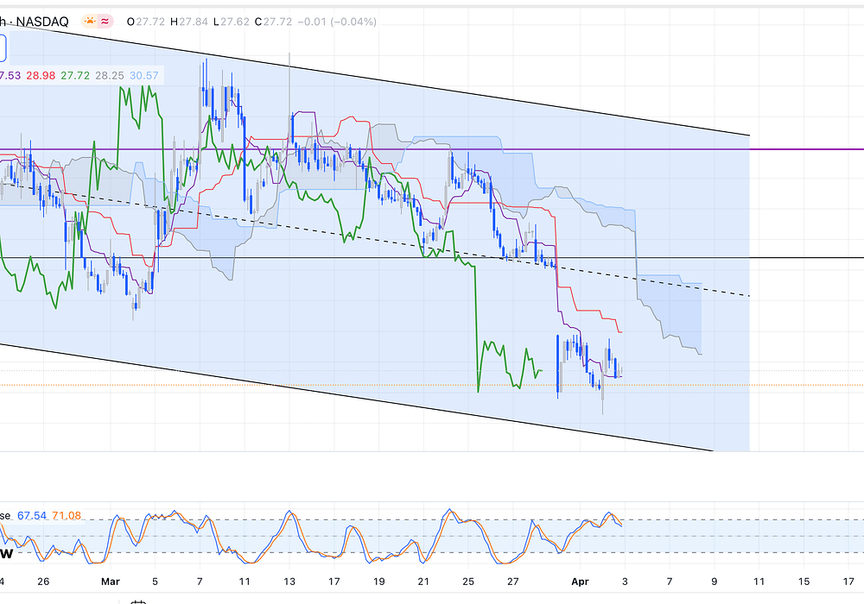This screenshot has width=864, height=604.
Task: Click the orange sun market status icon
Action: click(x=90, y=21)
